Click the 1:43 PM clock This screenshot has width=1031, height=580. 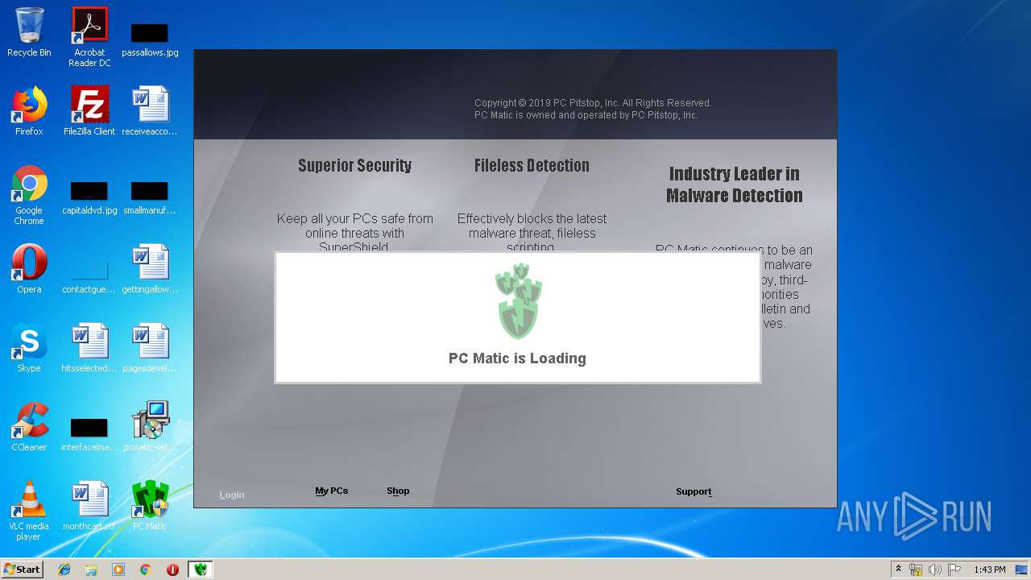click(989, 570)
